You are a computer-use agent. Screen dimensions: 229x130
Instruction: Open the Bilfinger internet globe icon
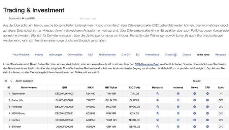pos(178,127)
